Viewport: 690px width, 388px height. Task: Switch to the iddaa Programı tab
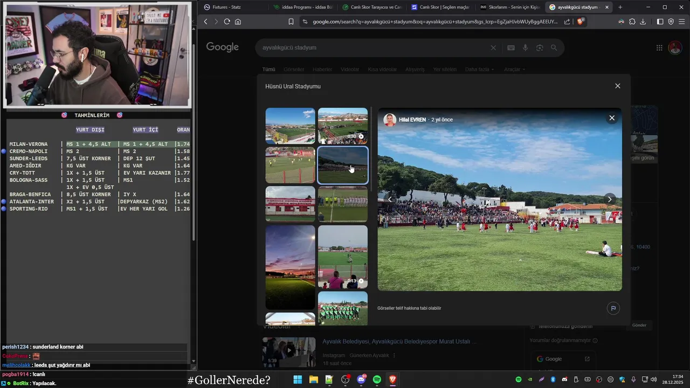click(303, 7)
